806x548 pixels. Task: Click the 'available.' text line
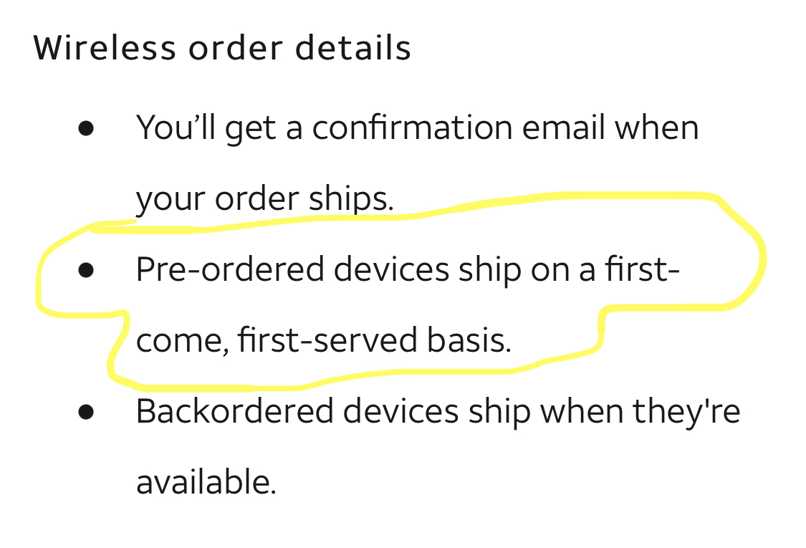[x=206, y=481]
